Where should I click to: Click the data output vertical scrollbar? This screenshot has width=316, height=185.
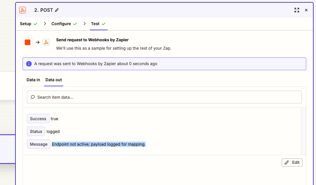pos(303,131)
